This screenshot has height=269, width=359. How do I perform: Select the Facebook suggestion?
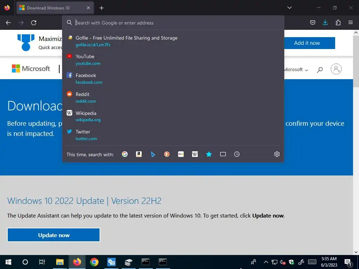pos(173,79)
